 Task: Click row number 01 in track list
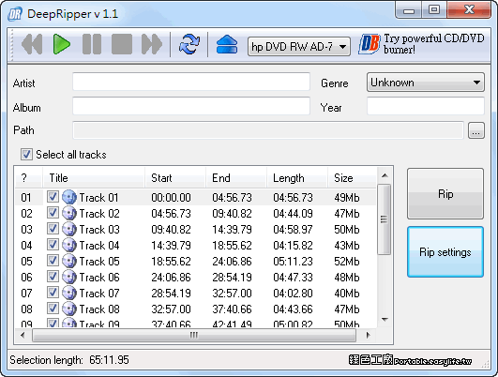[x=26, y=198]
